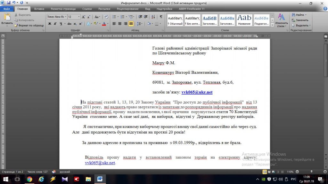This screenshot has height=184, width=328.
Task: Open the Выделить dropdown in Редактирование
Action: 301,25
